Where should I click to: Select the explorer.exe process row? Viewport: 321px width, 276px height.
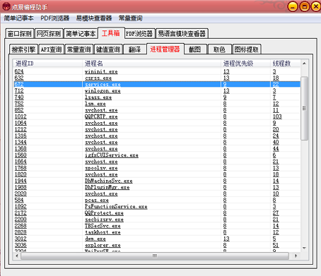(157, 245)
